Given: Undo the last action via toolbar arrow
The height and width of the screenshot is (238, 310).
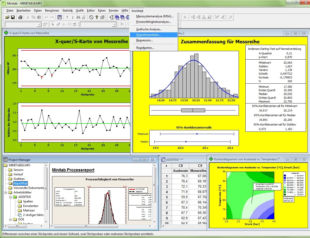Looking at the screenshot, I should (47, 17).
